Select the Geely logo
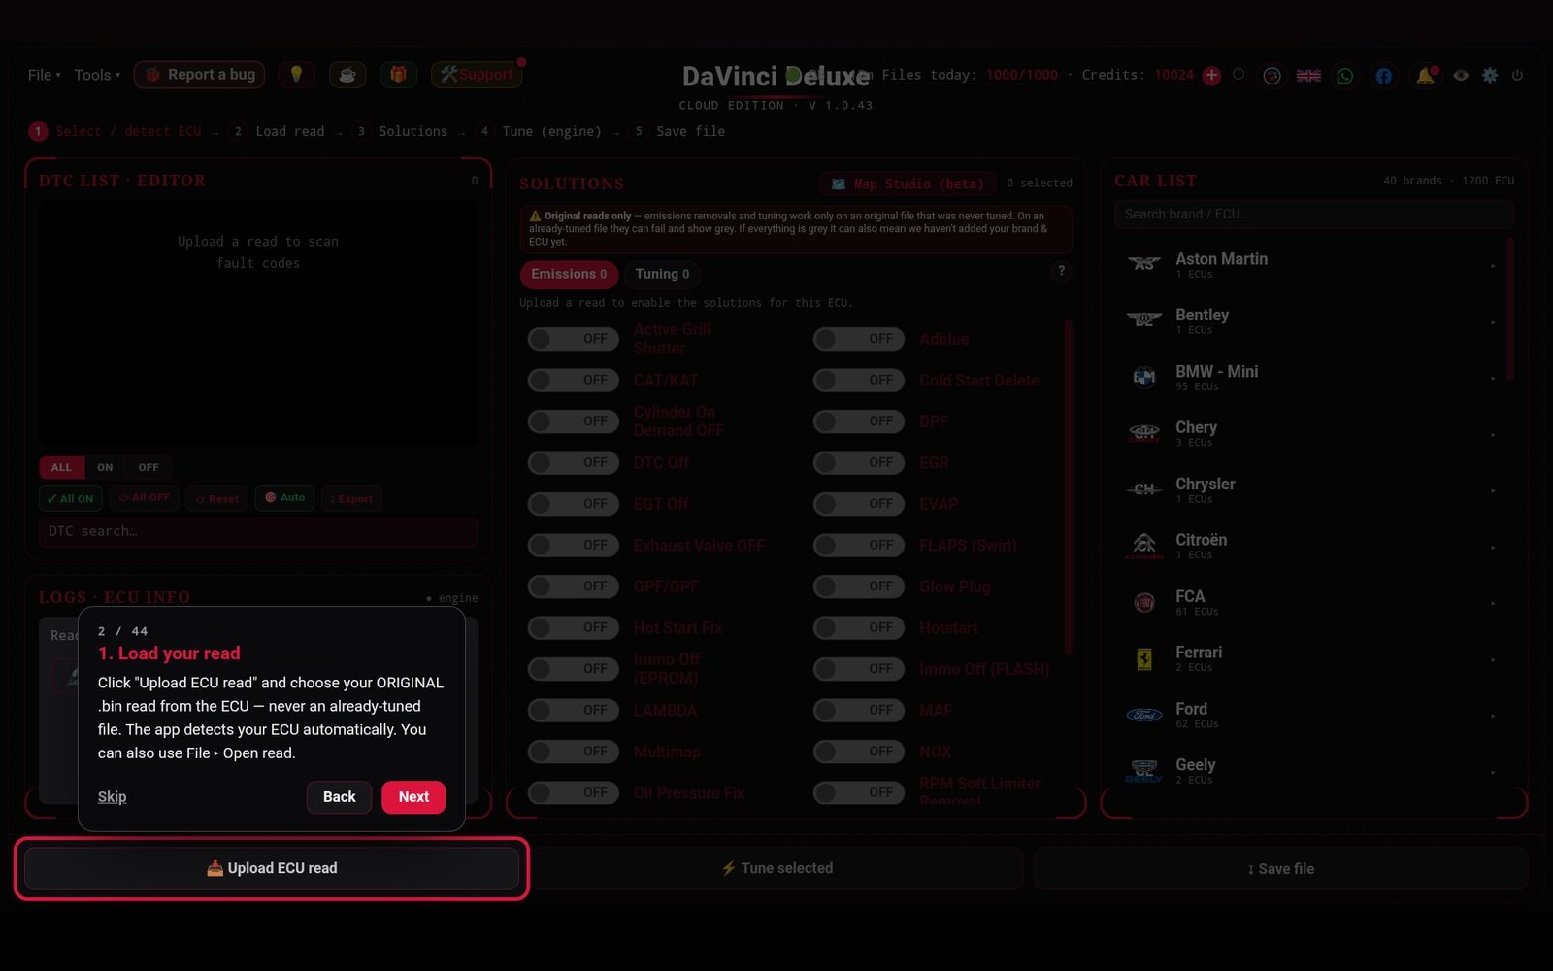Image resolution: width=1553 pixels, height=971 pixels. (1144, 771)
